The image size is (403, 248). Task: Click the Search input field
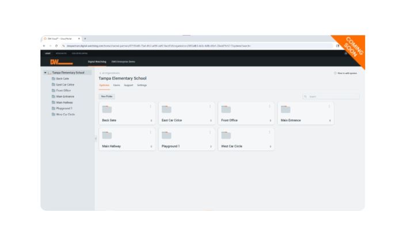tap(333, 96)
